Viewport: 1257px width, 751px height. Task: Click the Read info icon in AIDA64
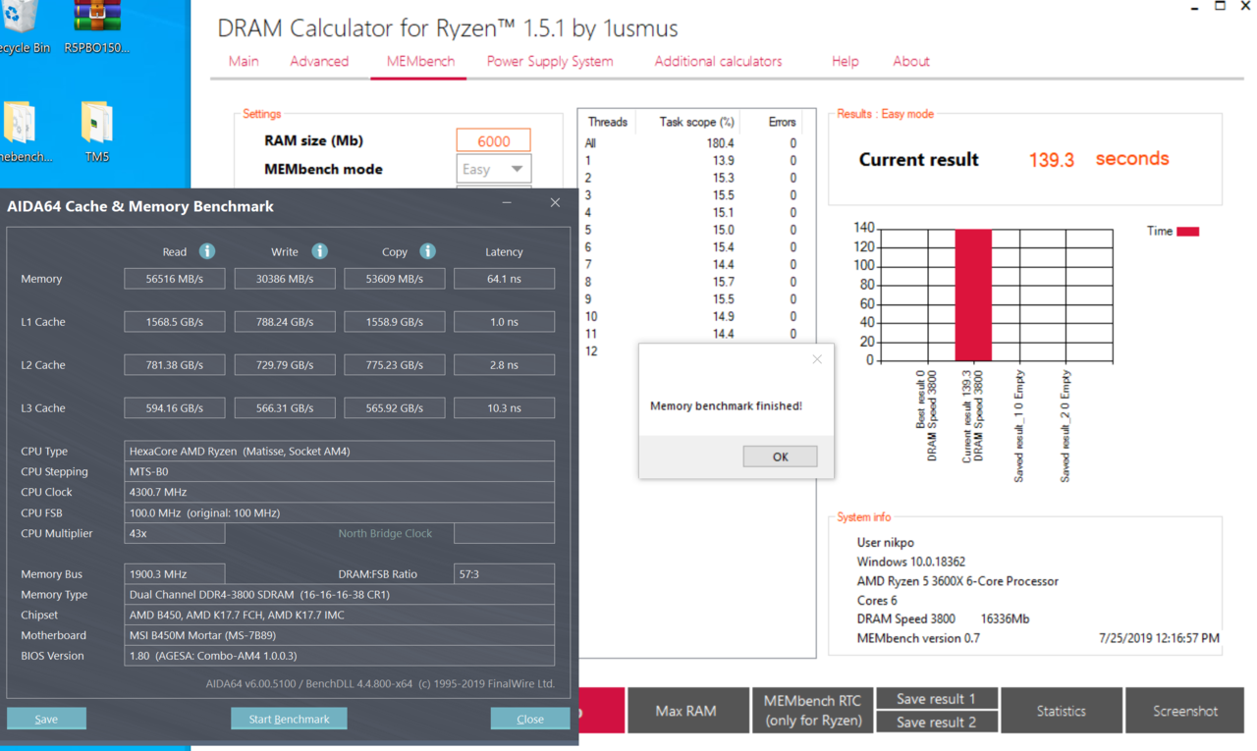point(207,251)
